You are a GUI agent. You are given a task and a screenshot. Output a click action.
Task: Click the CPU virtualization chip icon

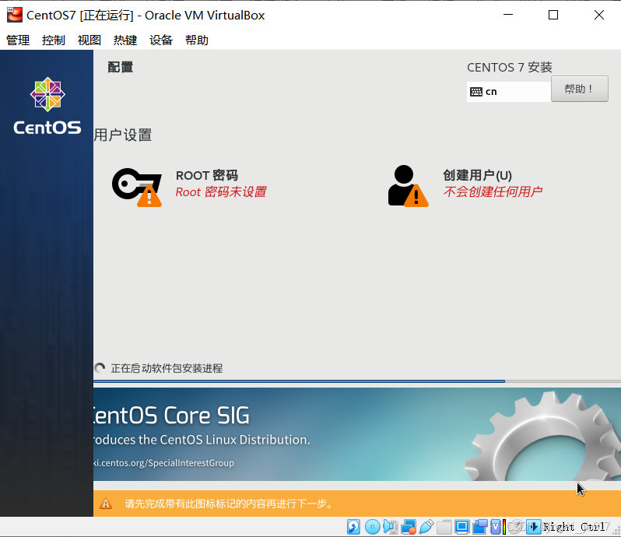pos(496,527)
